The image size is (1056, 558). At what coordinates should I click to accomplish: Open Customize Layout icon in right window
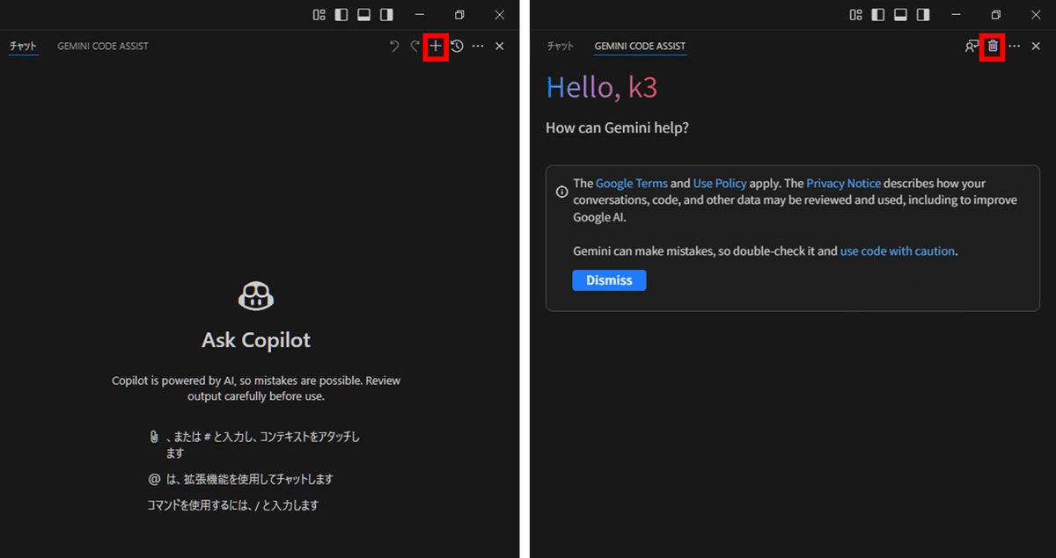click(855, 15)
